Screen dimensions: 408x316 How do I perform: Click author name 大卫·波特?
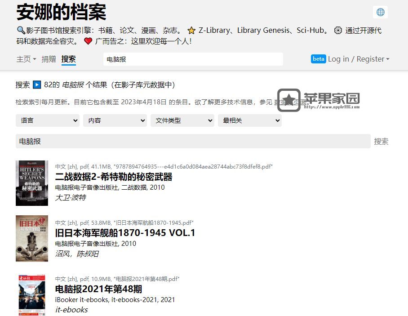point(71,198)
